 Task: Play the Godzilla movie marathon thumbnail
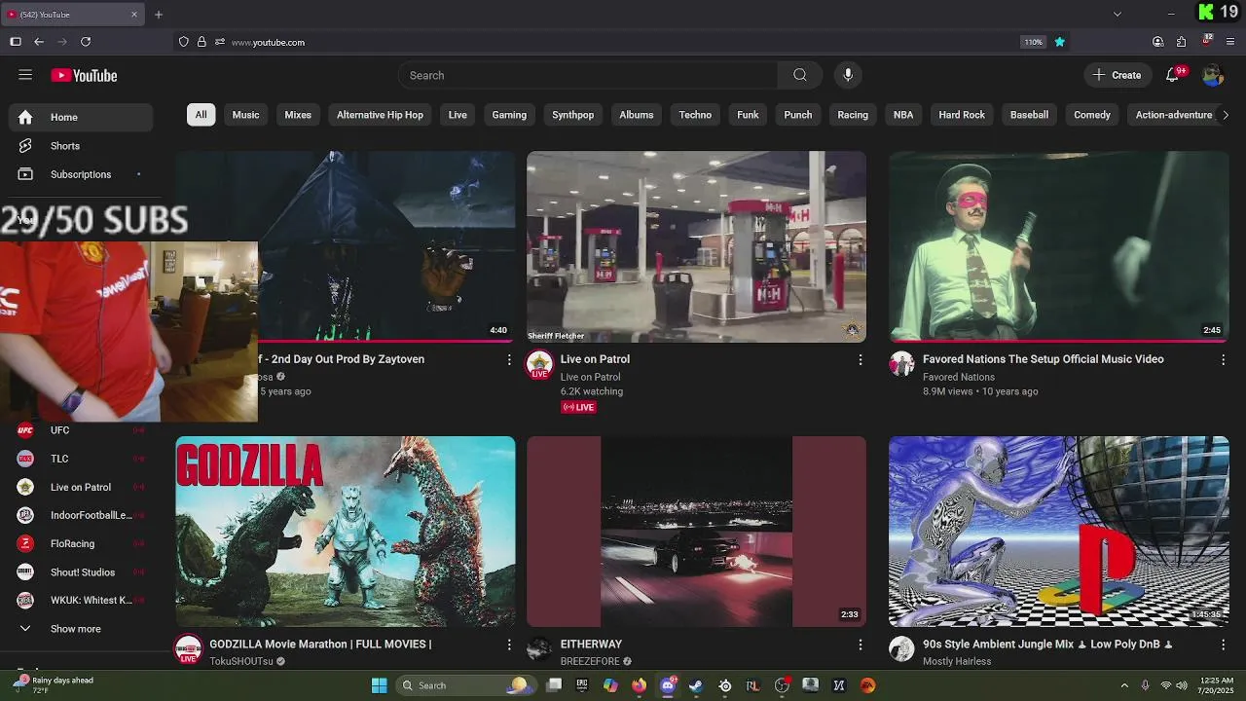346,532
